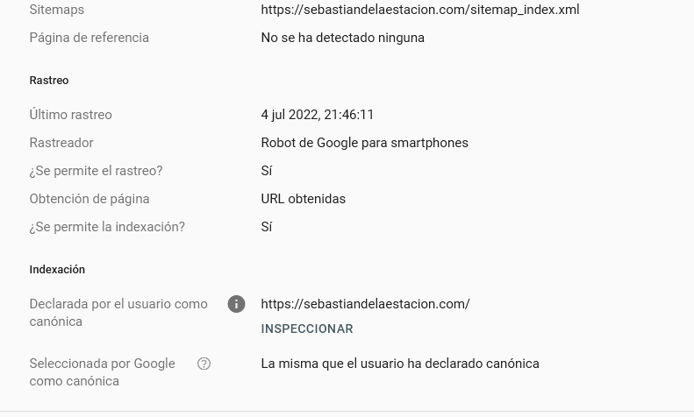Click the No se ha detectado ninguna text
This screenshot has width=694, height=417.
pyautogui.click(x=342, y=38)
